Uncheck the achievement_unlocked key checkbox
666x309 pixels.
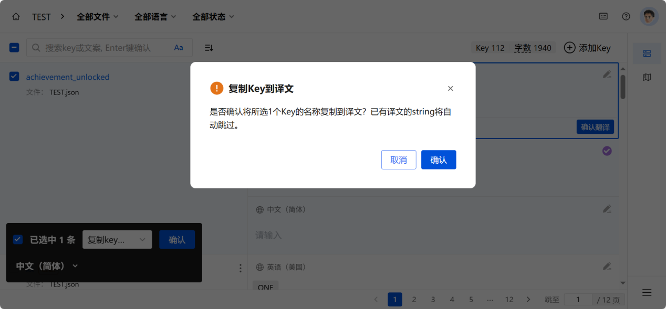click(x=14, y=77)
